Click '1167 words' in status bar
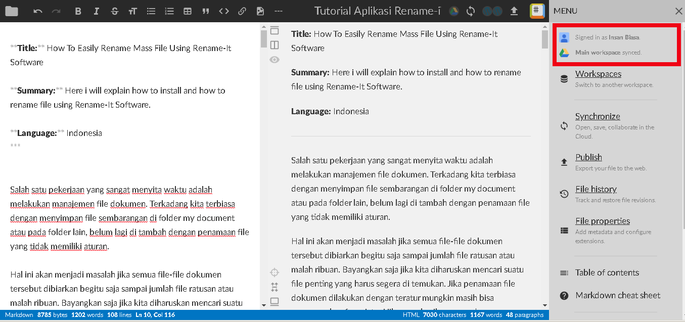This screenshot has width=685, height=322. click(486, 315)
